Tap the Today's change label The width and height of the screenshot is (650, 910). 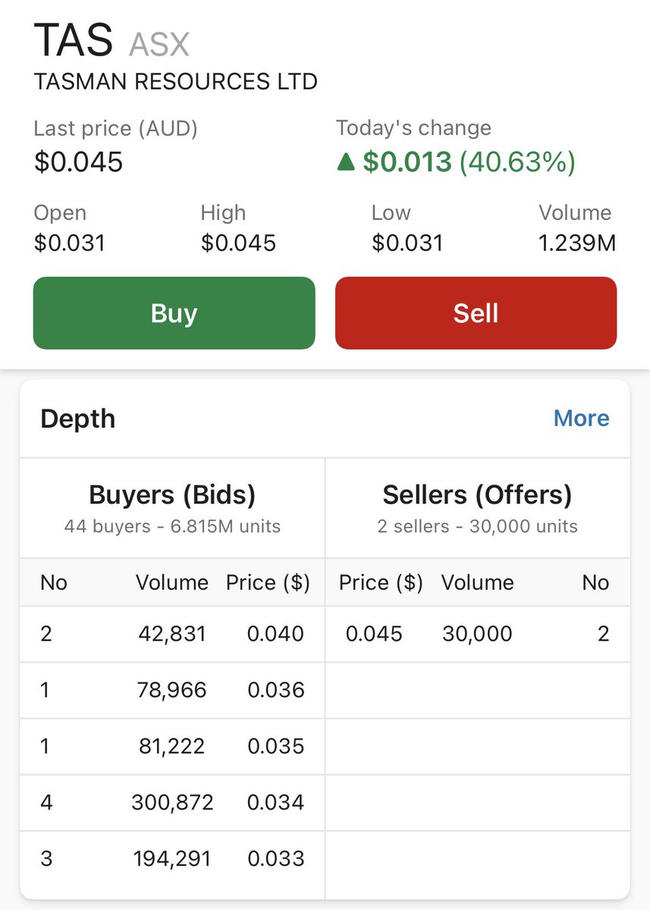pos(414,128)
